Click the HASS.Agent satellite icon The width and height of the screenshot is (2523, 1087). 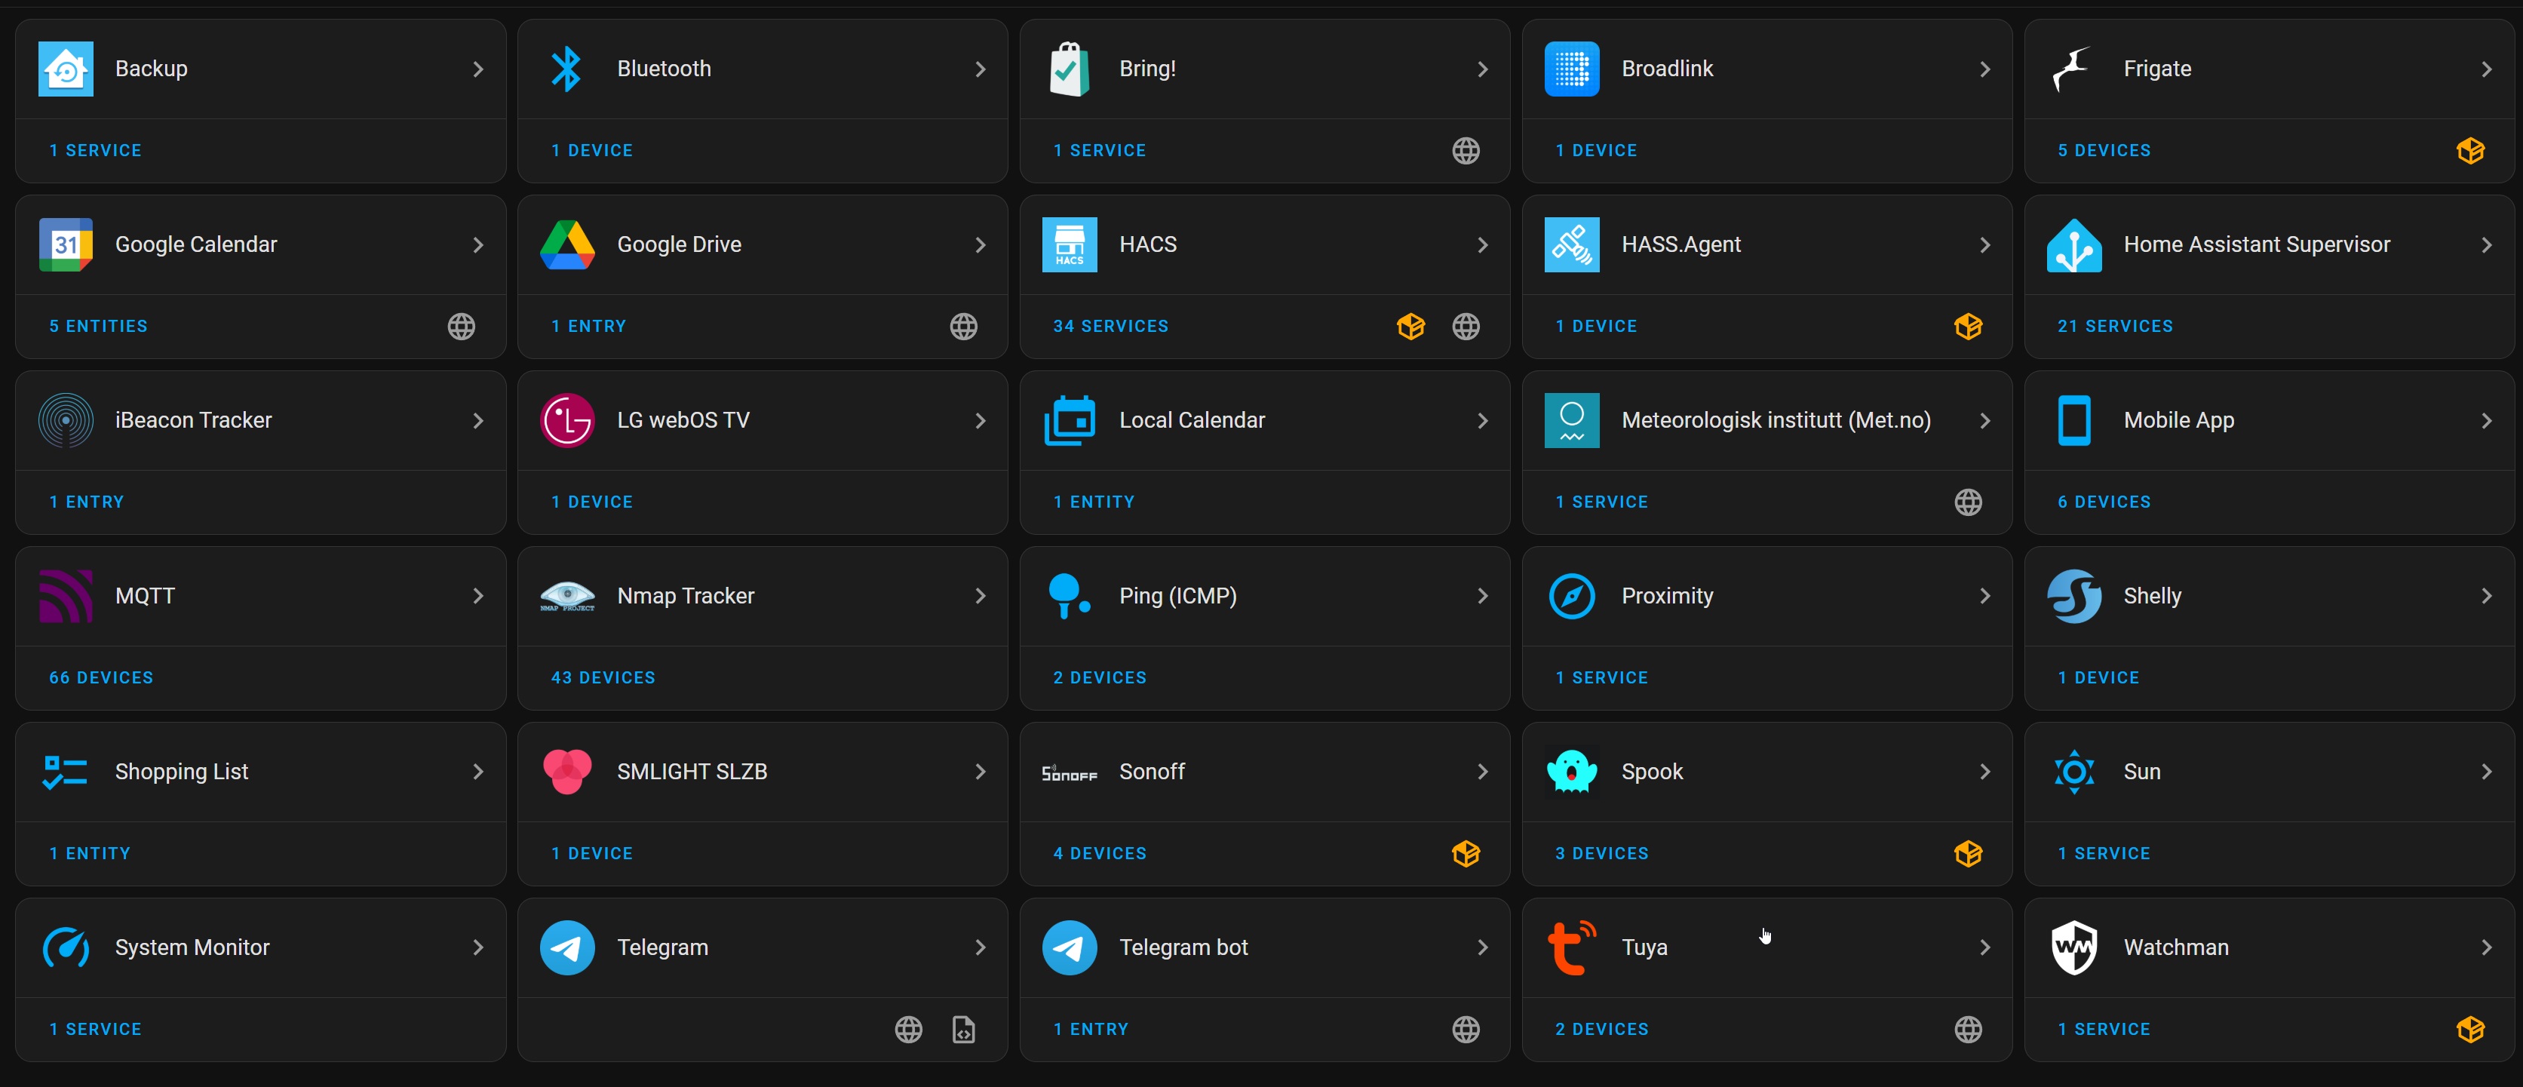pos(1572,245)
